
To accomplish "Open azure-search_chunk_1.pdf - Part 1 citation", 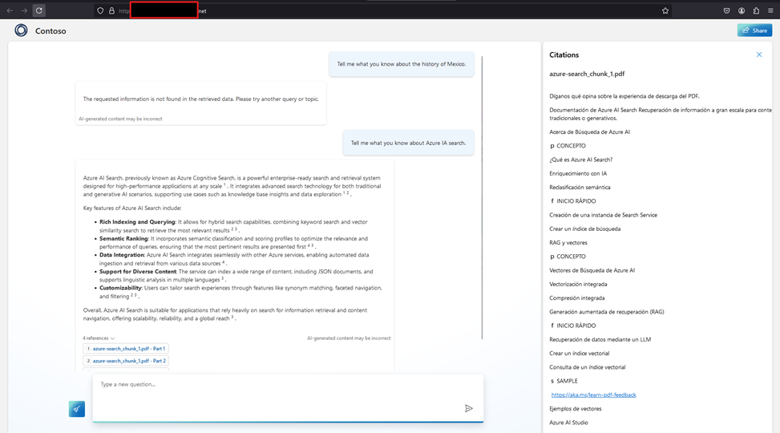I will click(x=128, y=349).
